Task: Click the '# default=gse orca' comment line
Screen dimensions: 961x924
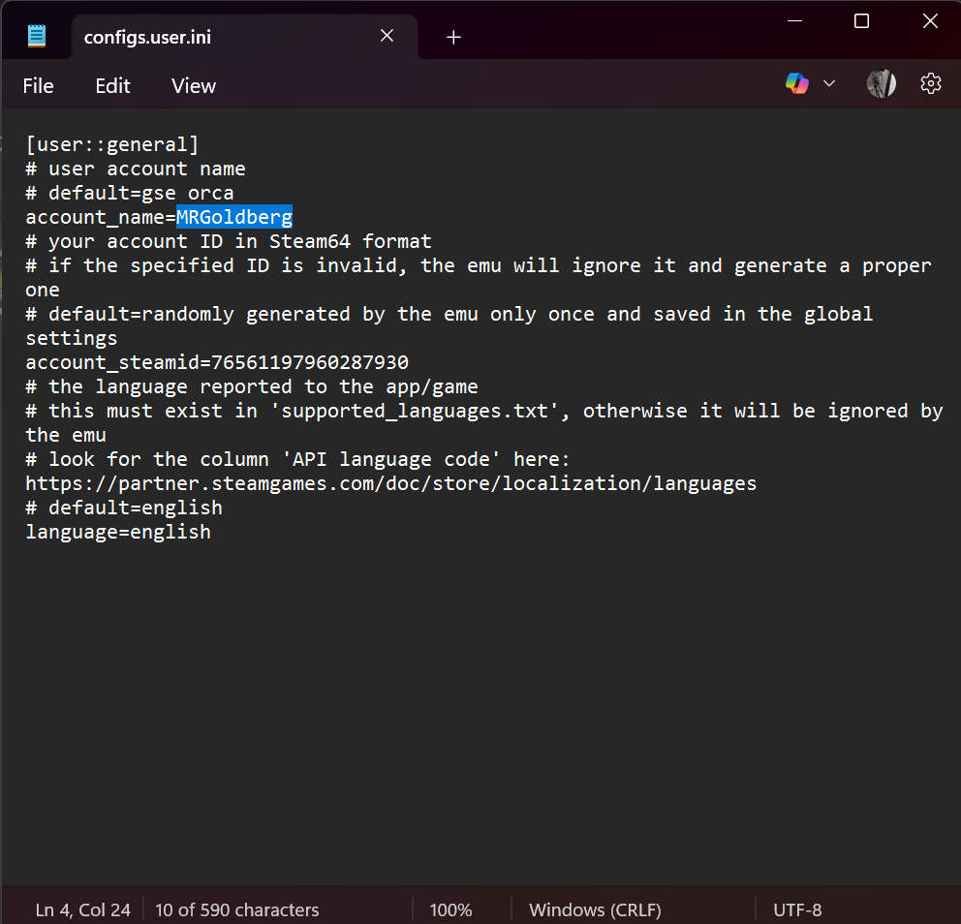Action: (129, 193)
